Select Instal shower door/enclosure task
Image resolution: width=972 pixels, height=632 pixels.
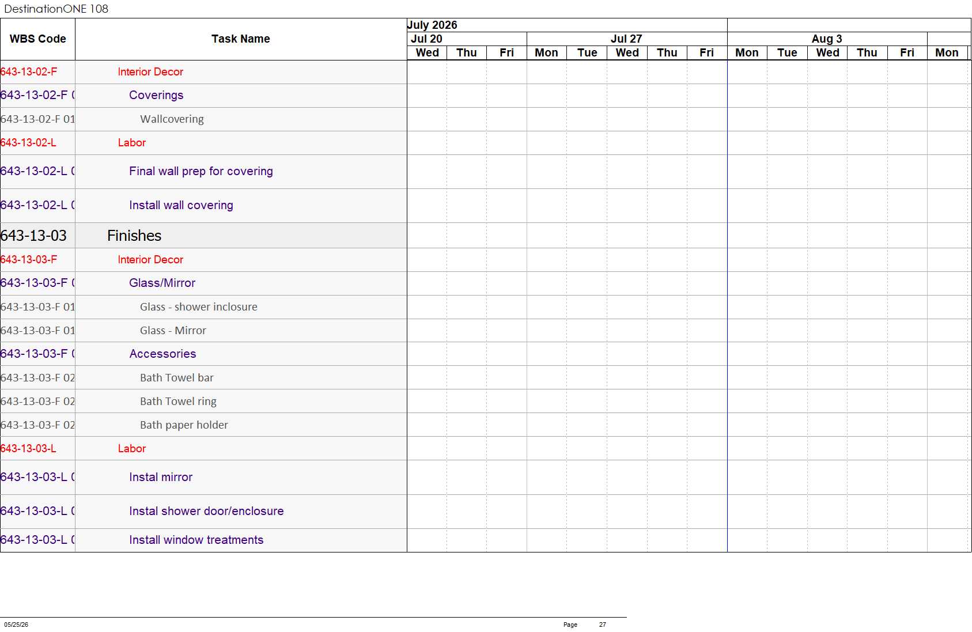click(206, 512)
